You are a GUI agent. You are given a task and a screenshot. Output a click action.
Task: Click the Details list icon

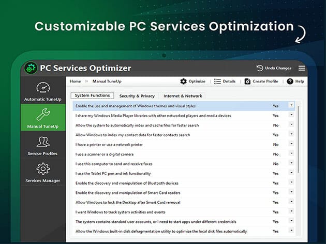217,82
